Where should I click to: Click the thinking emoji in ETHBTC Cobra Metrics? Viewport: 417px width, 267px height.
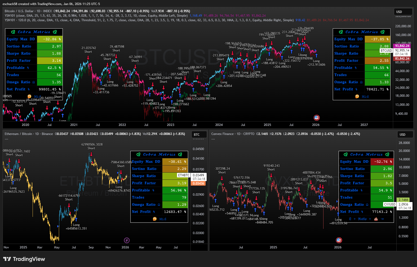pyautogui.click(x=155, y=219)
